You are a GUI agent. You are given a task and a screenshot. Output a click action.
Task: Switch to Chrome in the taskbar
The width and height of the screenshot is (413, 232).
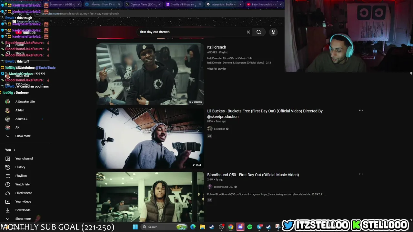click(x=231, y=227)
